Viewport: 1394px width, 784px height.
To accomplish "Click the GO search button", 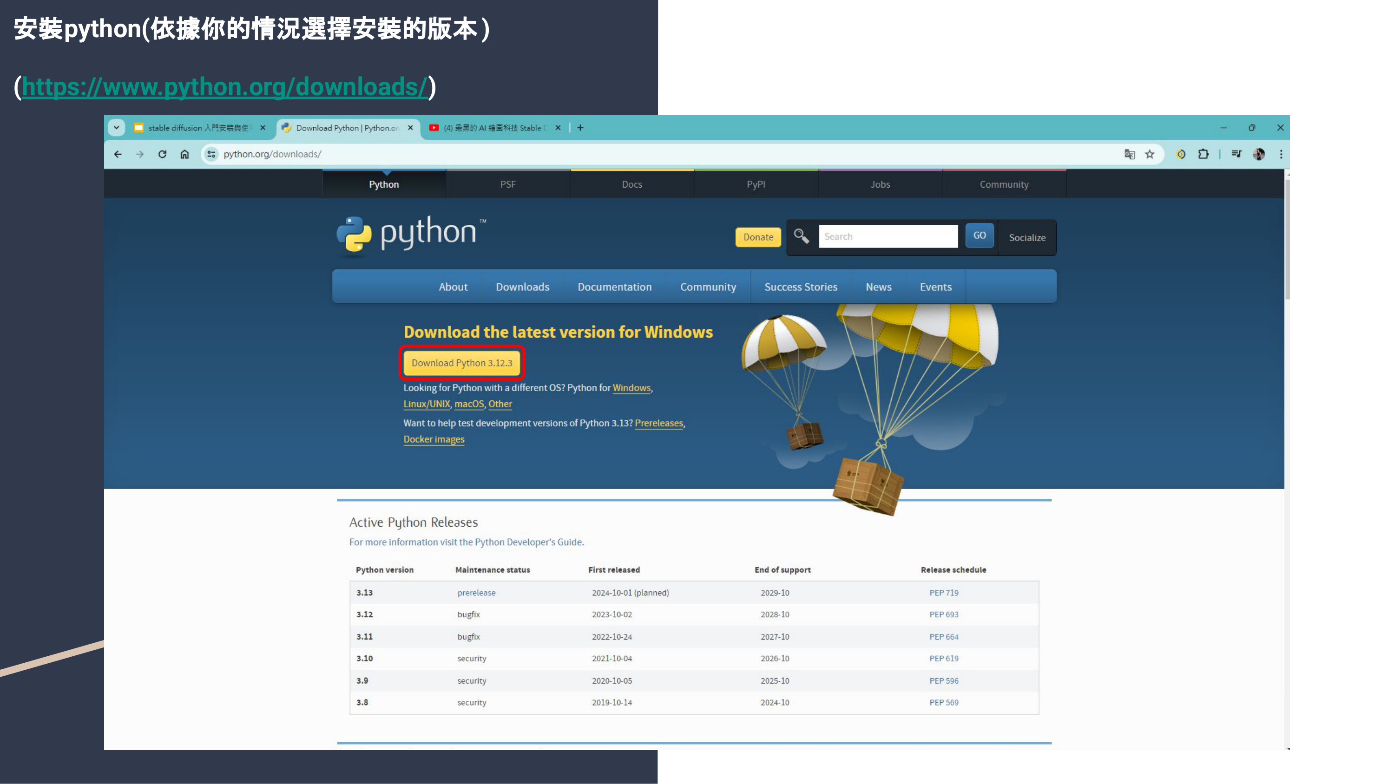I will pyautogui.click(x=980, y=235).
